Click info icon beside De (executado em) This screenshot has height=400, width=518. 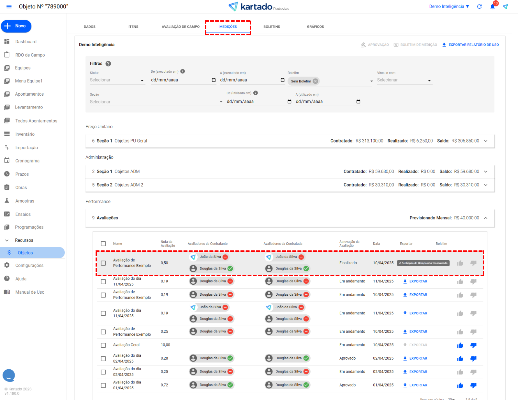tap(182, 71)
